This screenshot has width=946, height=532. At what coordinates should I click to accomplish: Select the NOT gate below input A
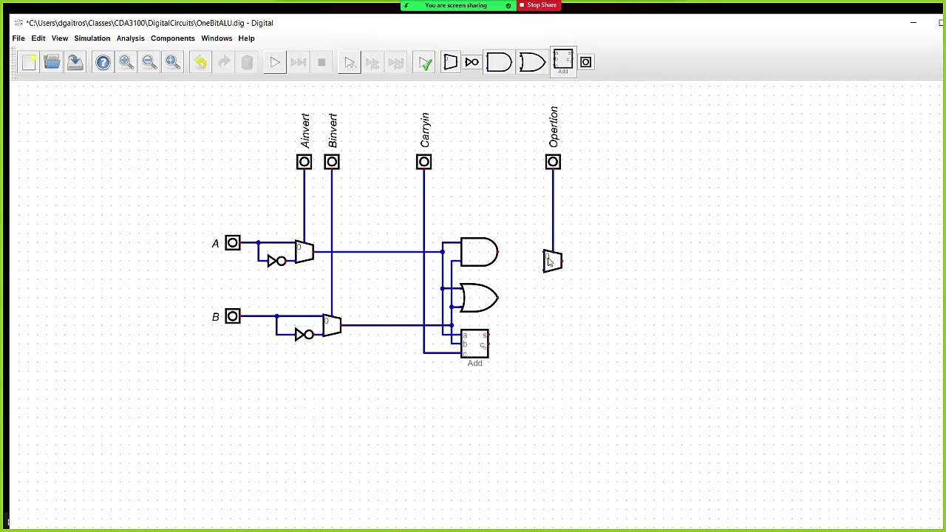276,261
